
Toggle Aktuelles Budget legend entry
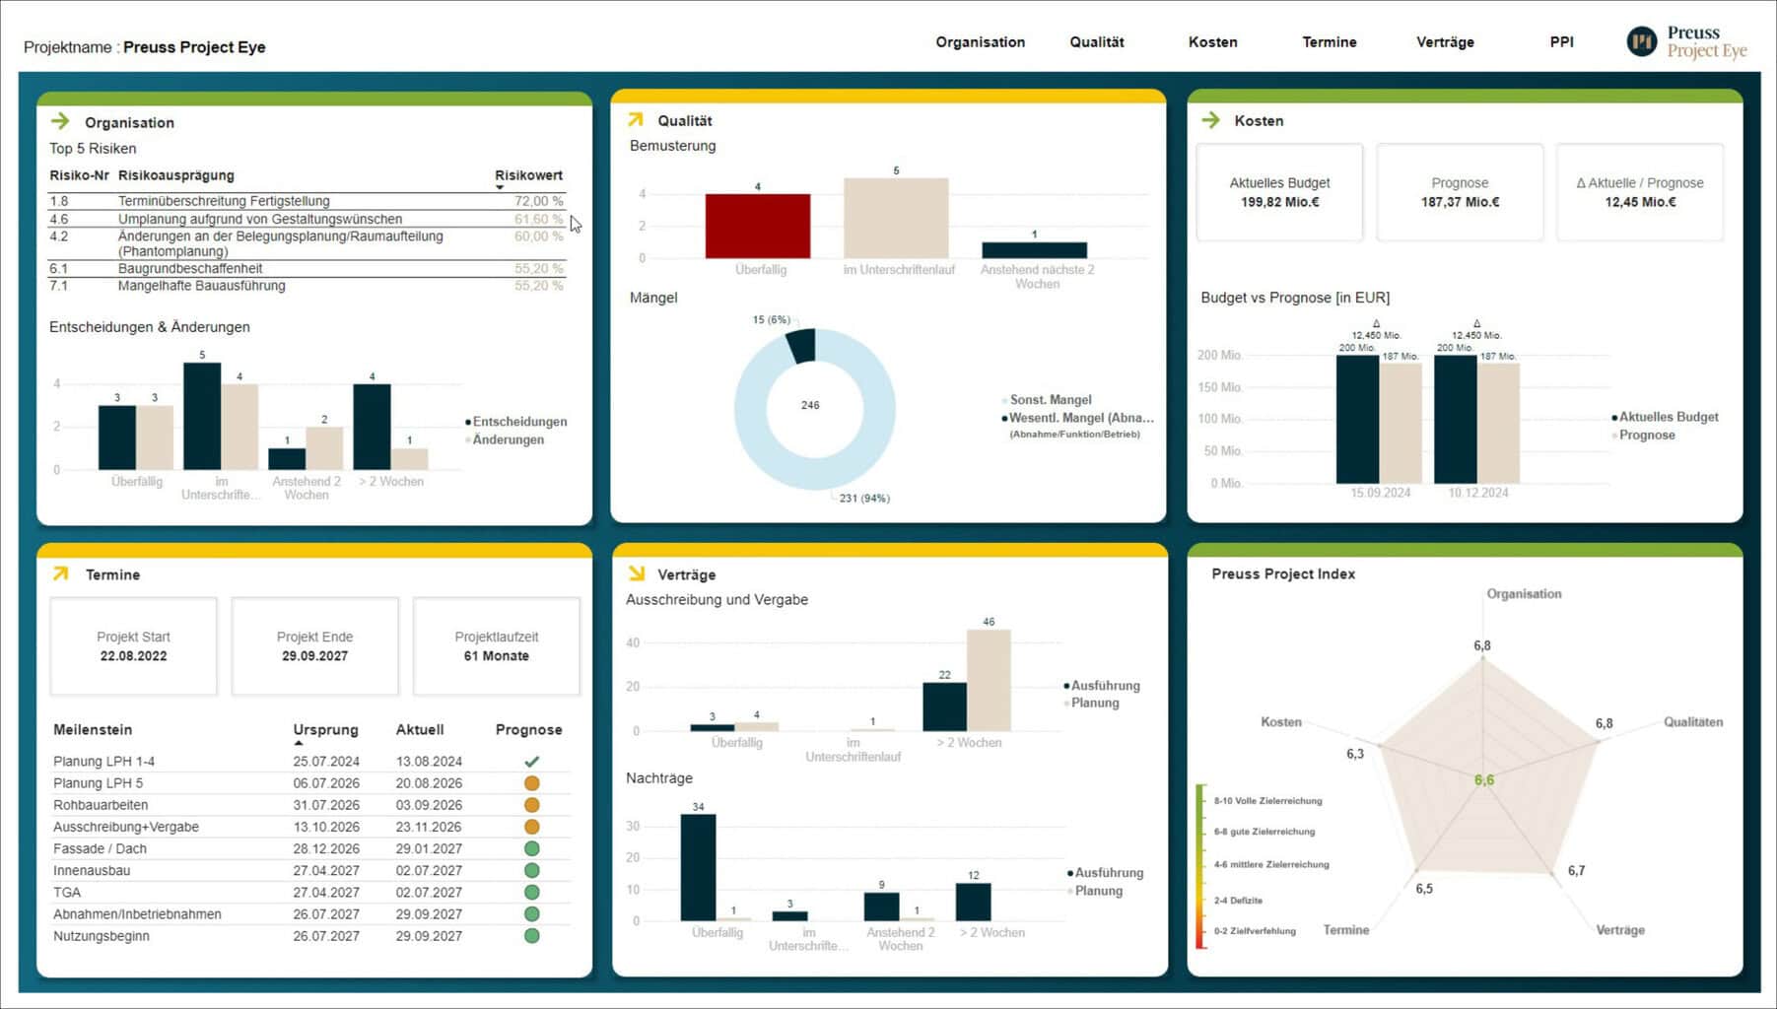pos(1667,417)
